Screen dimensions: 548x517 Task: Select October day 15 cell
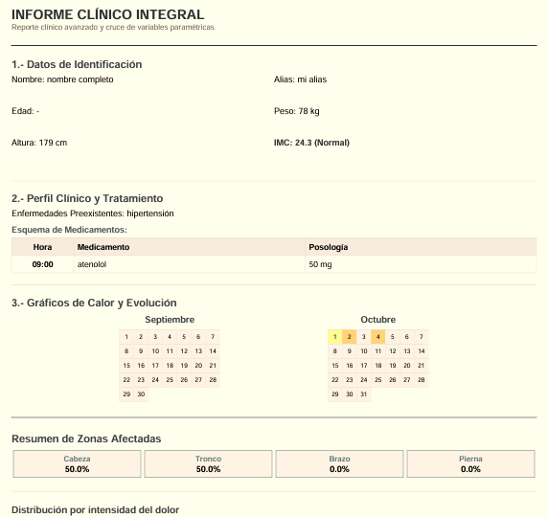point(334,366)
